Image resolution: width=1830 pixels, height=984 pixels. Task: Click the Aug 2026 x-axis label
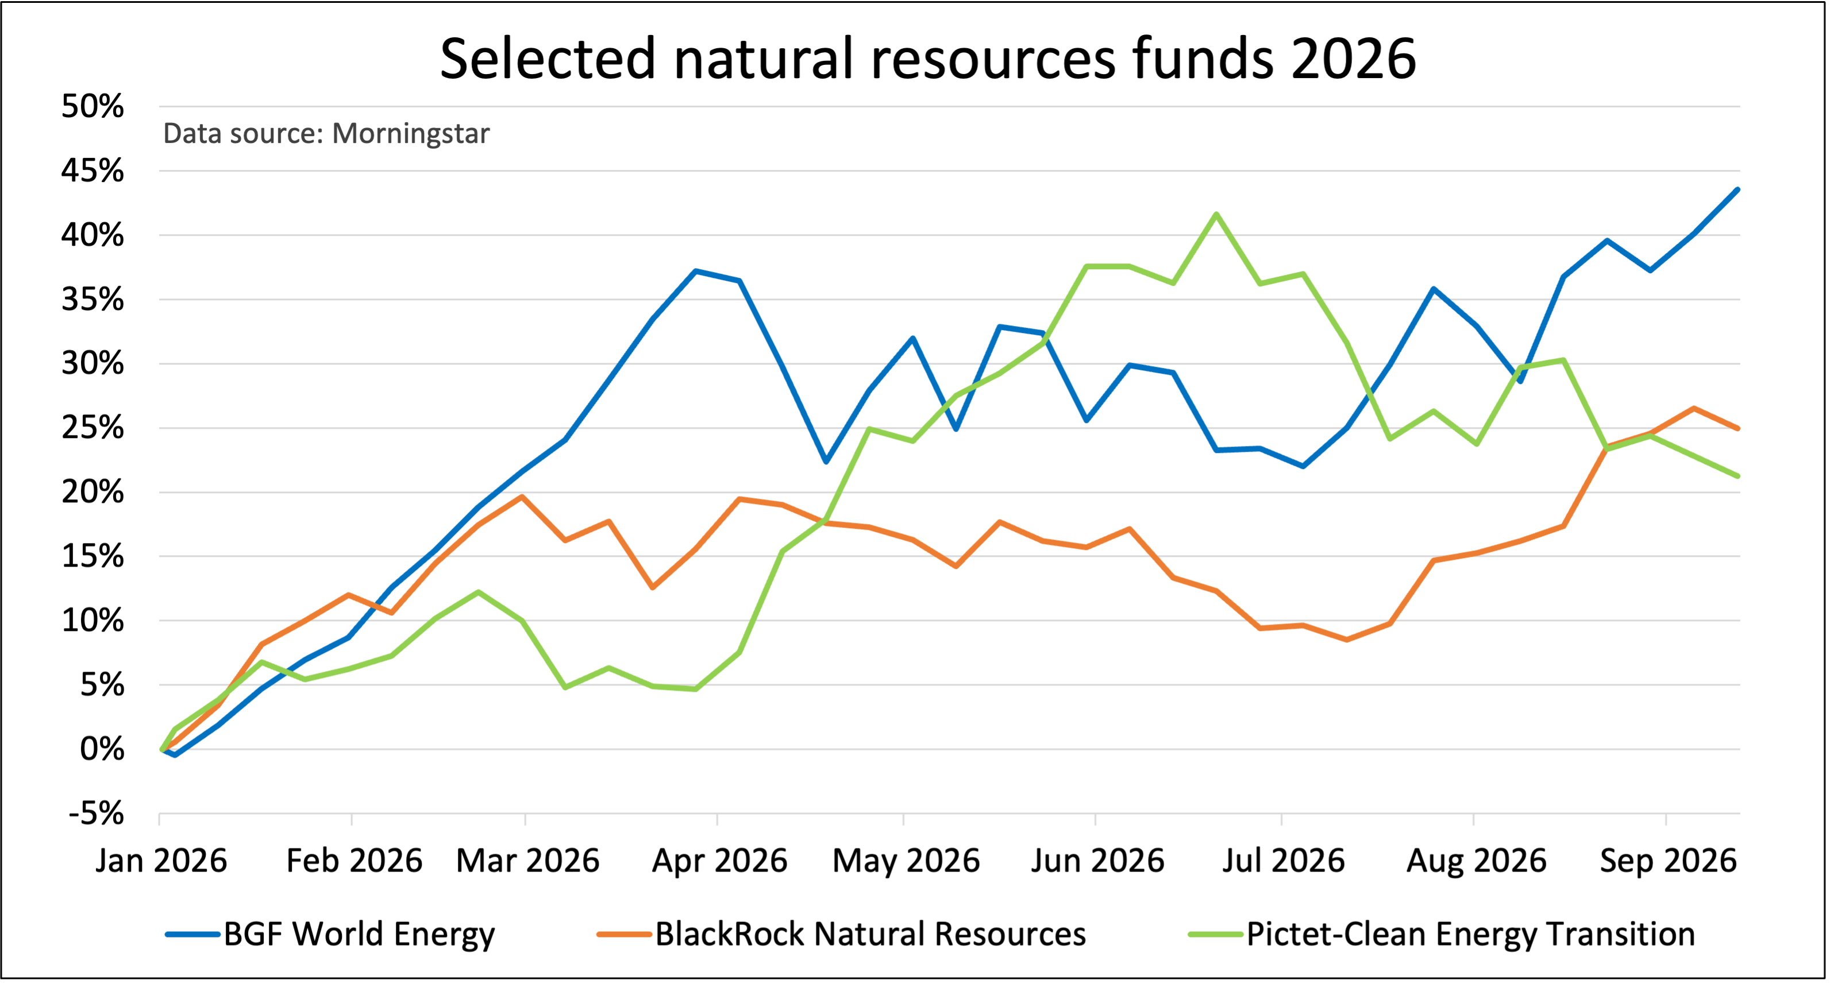tap(1476, 861)
